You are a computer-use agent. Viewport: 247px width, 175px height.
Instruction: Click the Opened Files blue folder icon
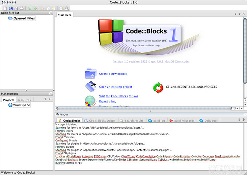[x=10, y=18]
